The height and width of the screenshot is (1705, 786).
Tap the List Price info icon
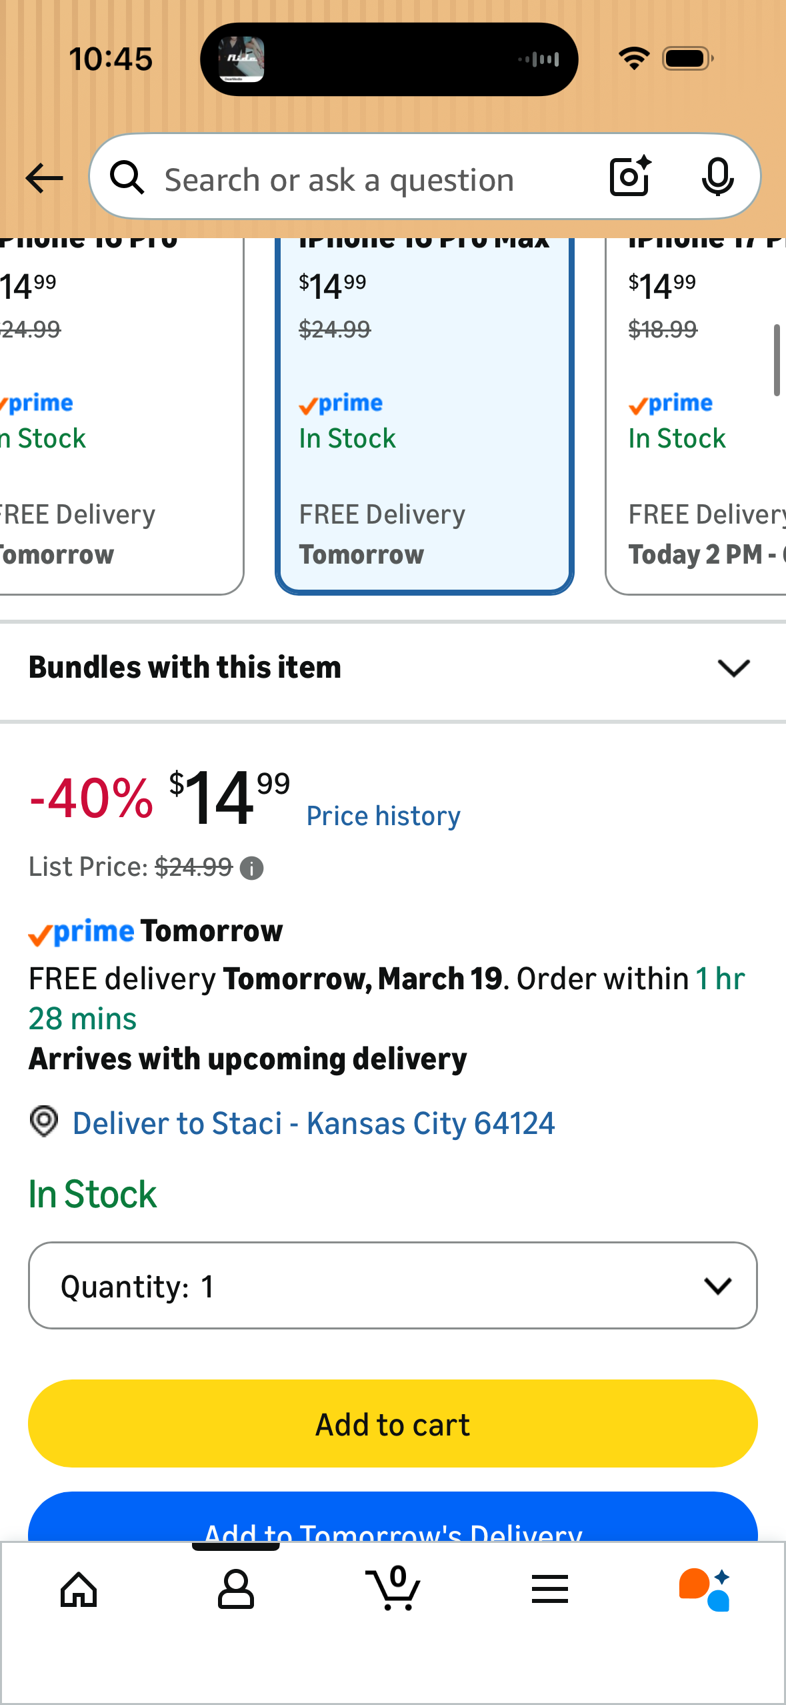(251, 869)
